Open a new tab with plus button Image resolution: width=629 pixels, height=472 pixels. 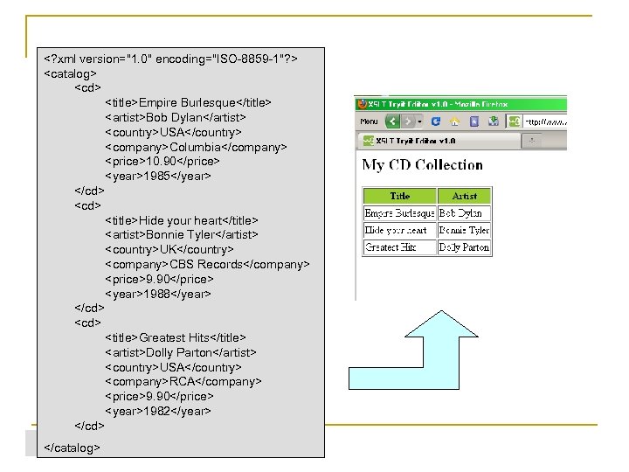[x=531, y=141]
